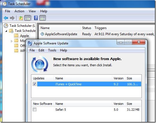The image size is (156, 123).
Task: Toggle the Show/Hide Action Pane icon
Action: (42, 18)
